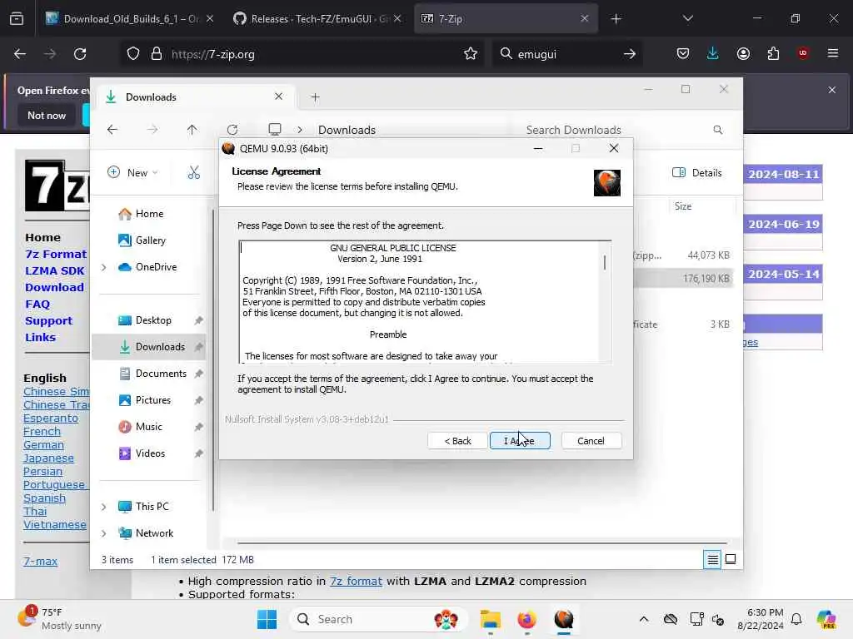
Task: Reload the 7-zip.org page
Action: [80, 54]
